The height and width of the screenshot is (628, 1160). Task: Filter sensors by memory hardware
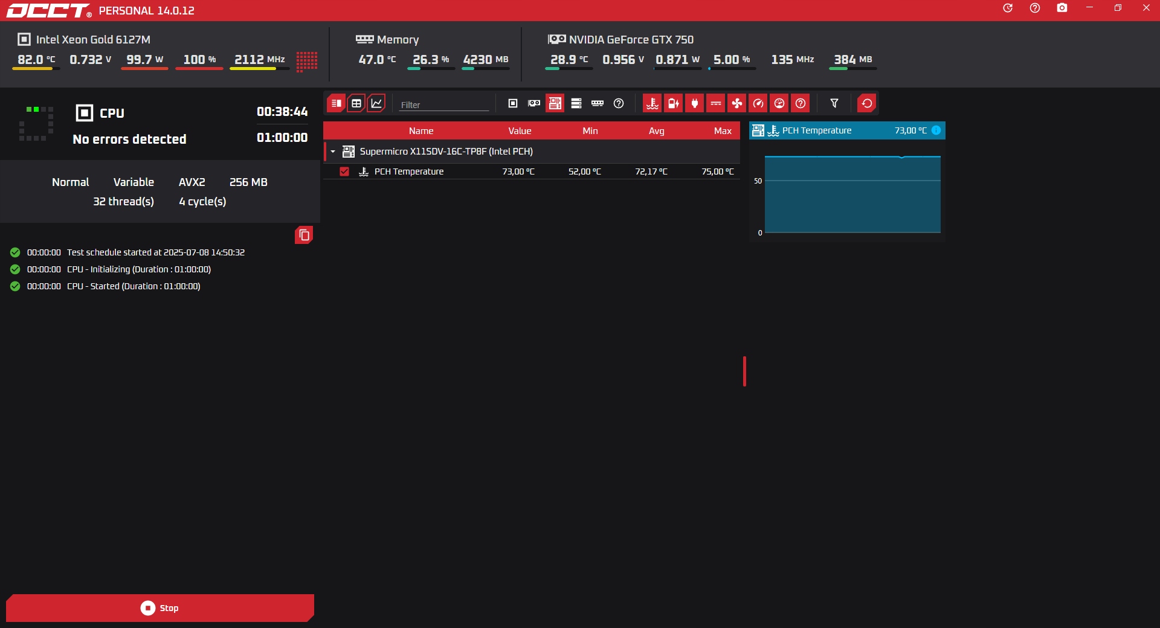pyautogui.click(x=598, y=103)
